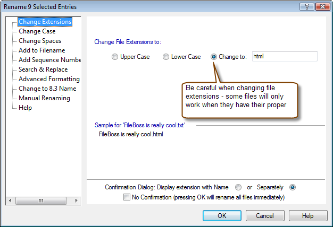Click the sidebar scrollbar left arrow
333x227 pixels.
(10, 200)
